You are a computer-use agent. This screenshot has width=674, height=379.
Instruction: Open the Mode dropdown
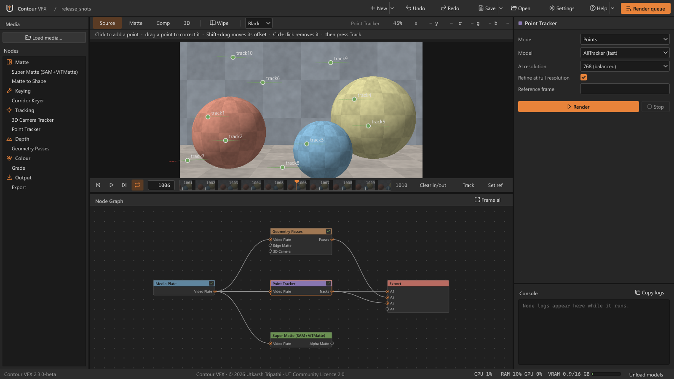(x=625, y=39)
